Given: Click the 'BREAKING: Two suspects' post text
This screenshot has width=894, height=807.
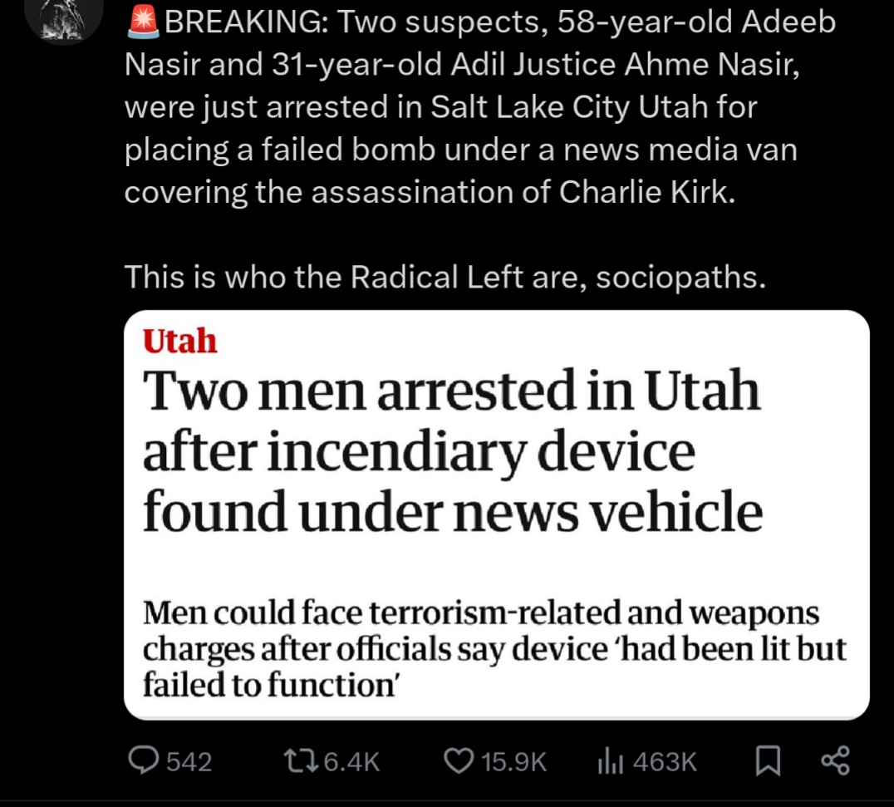Looking at the screenshot, I should click(480, 106).
